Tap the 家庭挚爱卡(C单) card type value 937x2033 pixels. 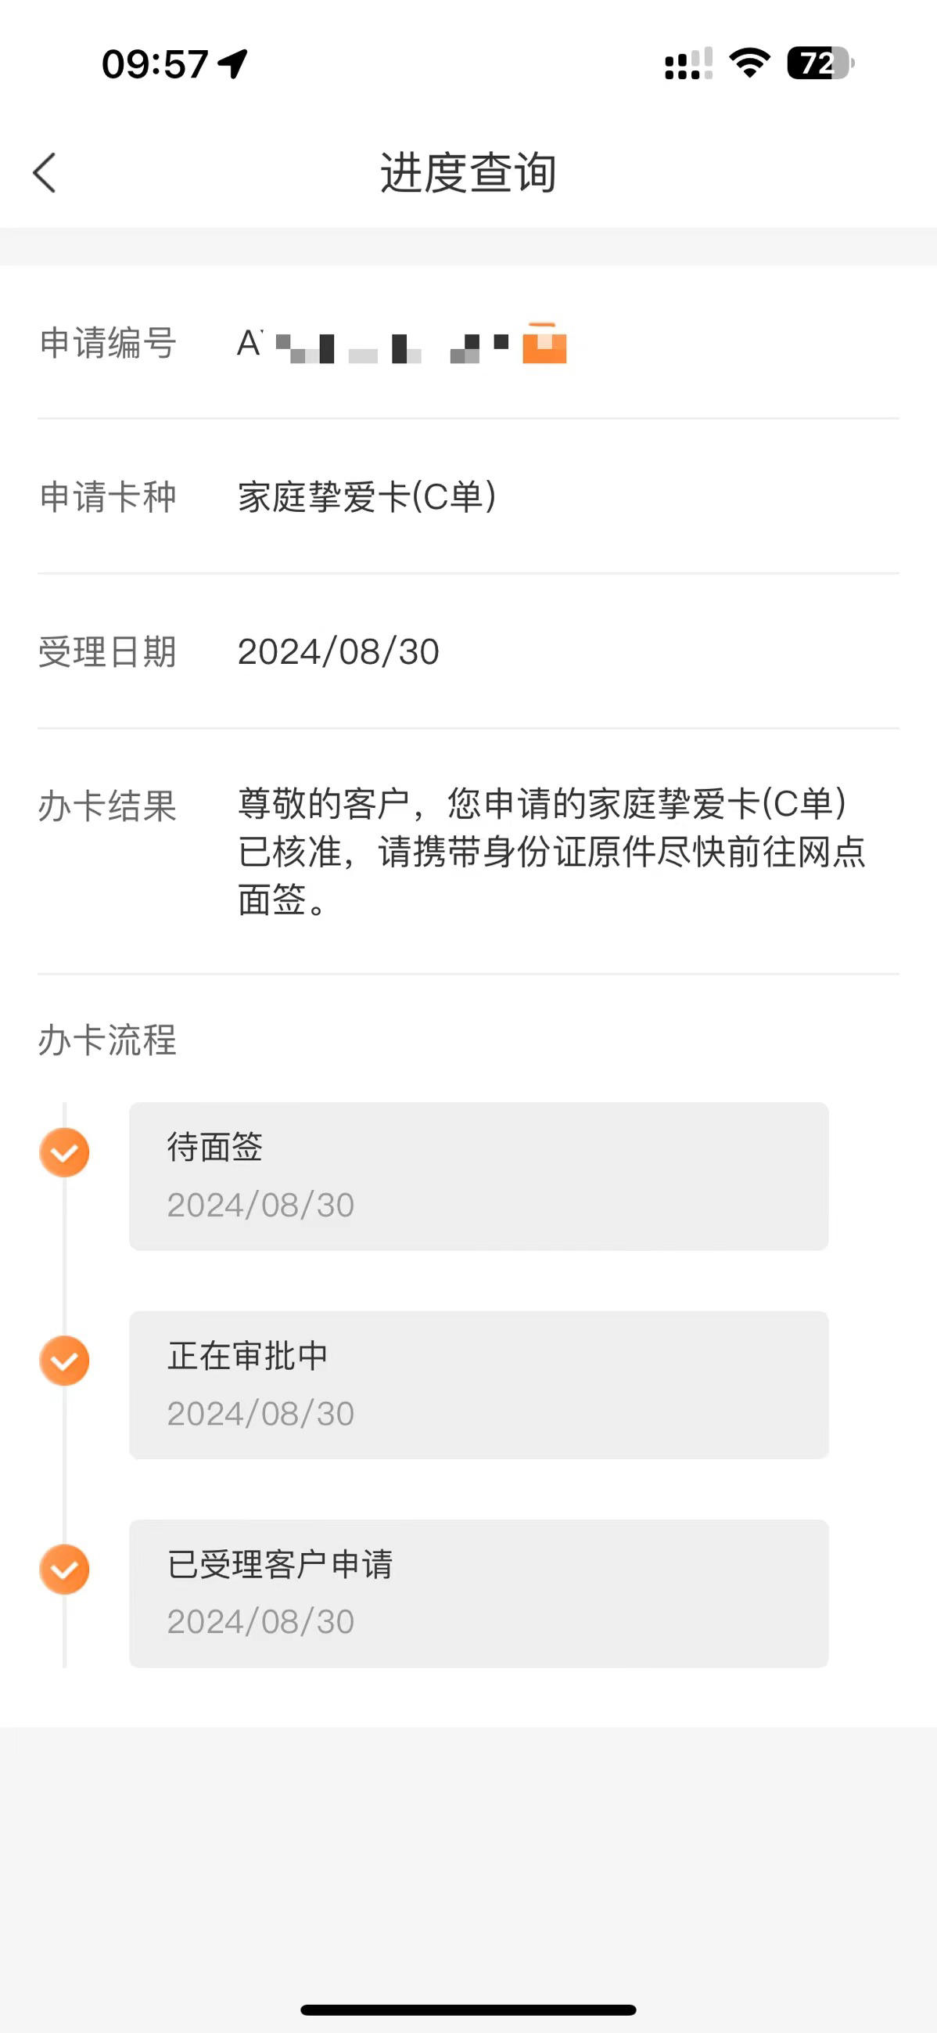(x=368, y=497)
